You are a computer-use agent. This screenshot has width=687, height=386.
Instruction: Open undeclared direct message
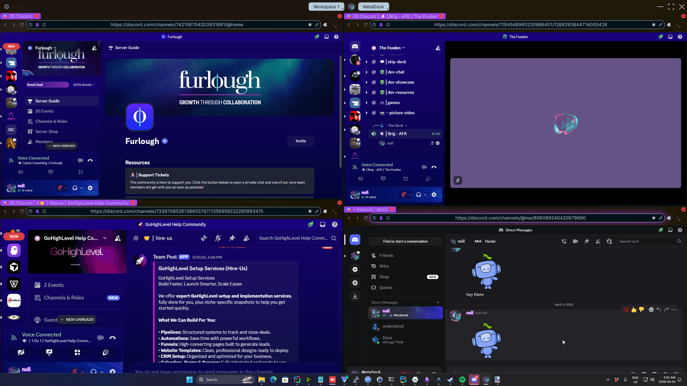[x=405, y=326]
